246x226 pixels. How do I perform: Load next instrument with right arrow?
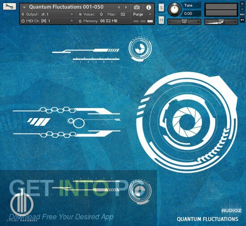tap(126, 7)
